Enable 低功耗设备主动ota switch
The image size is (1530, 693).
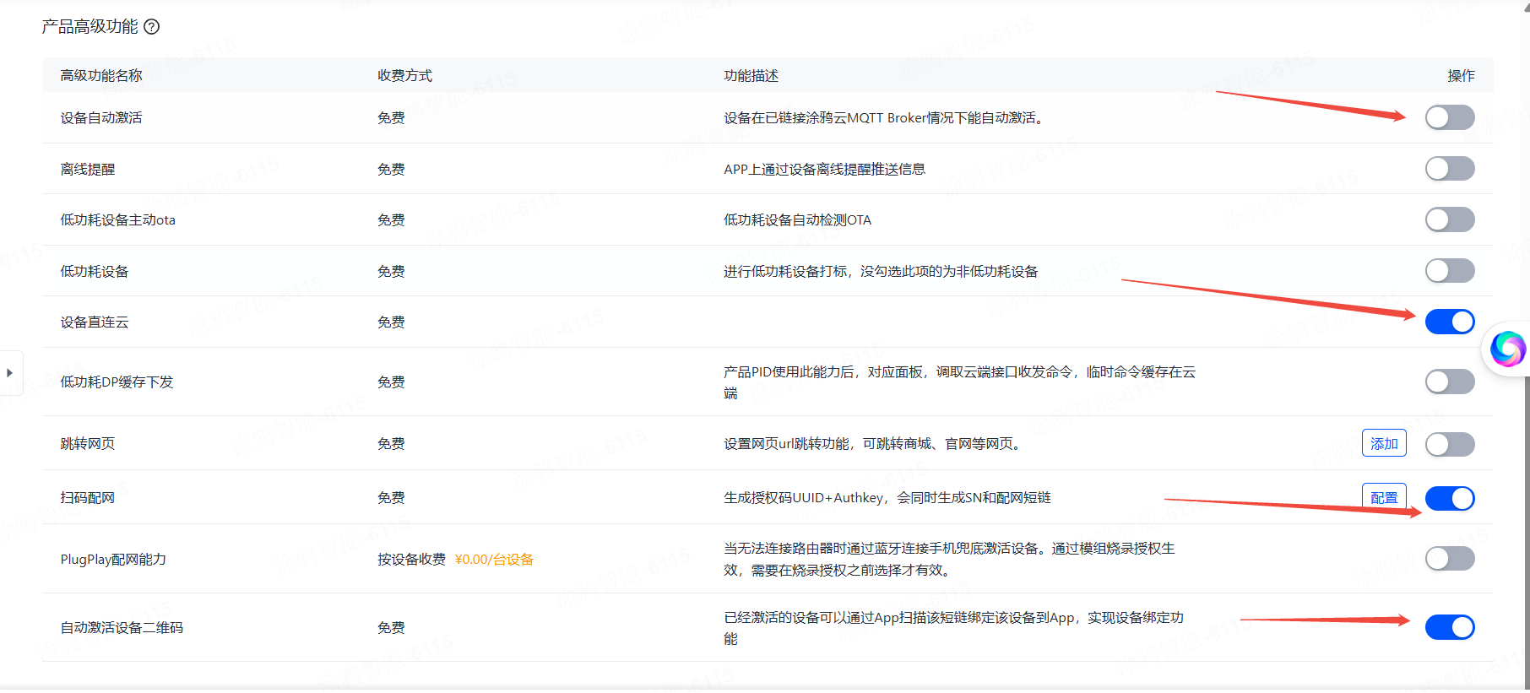tap(1449, 219)
